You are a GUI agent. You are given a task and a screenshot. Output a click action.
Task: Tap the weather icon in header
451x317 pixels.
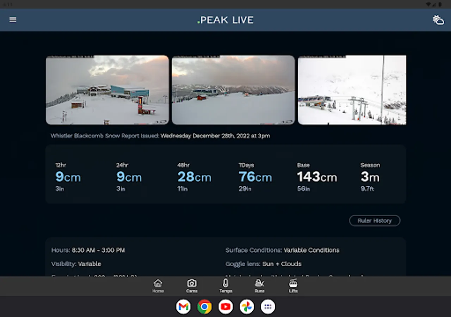click(x=438, y=20)
